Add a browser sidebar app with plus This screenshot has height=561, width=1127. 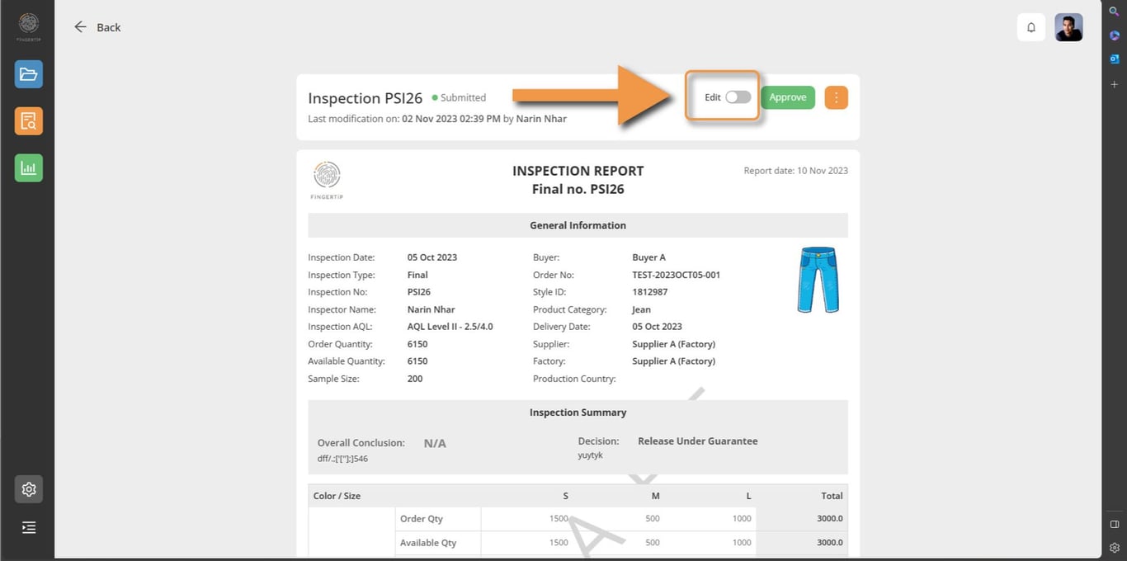coord(1114,84)
